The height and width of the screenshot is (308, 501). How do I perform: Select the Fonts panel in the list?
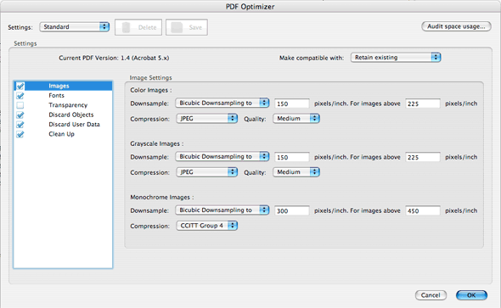[63, 95]
